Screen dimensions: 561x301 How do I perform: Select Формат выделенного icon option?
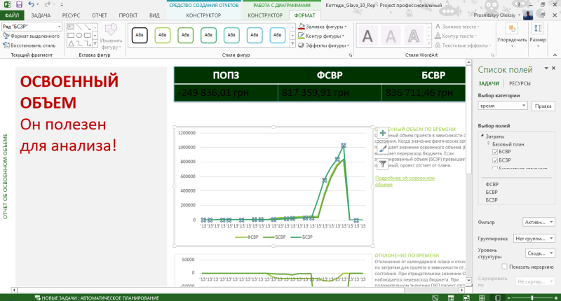click(6, 36)
